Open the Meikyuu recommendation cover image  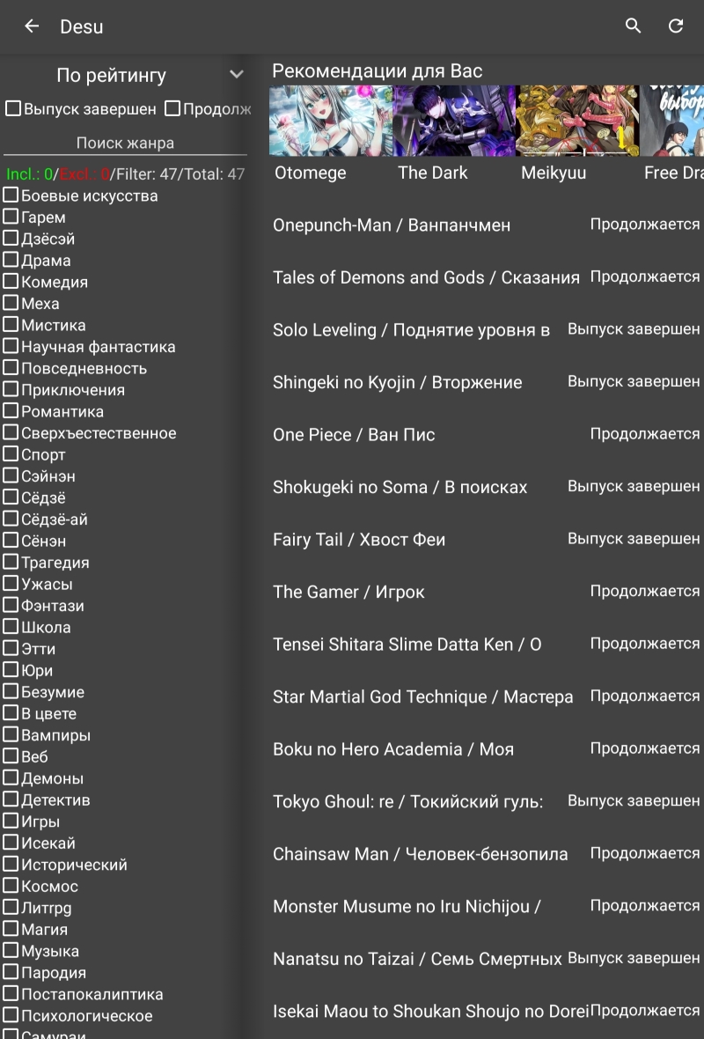577,121
